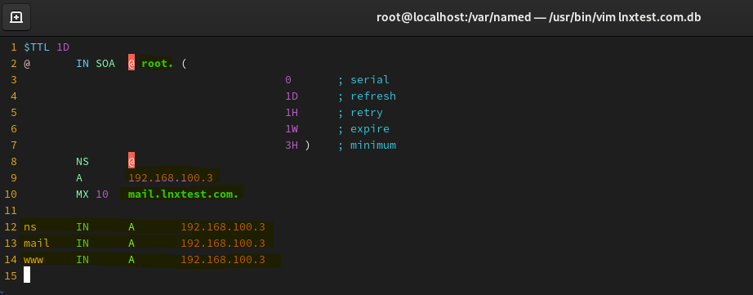Click 'IN' on the www record line
This screenshot has height=295, width=753.
coord(82,259)
